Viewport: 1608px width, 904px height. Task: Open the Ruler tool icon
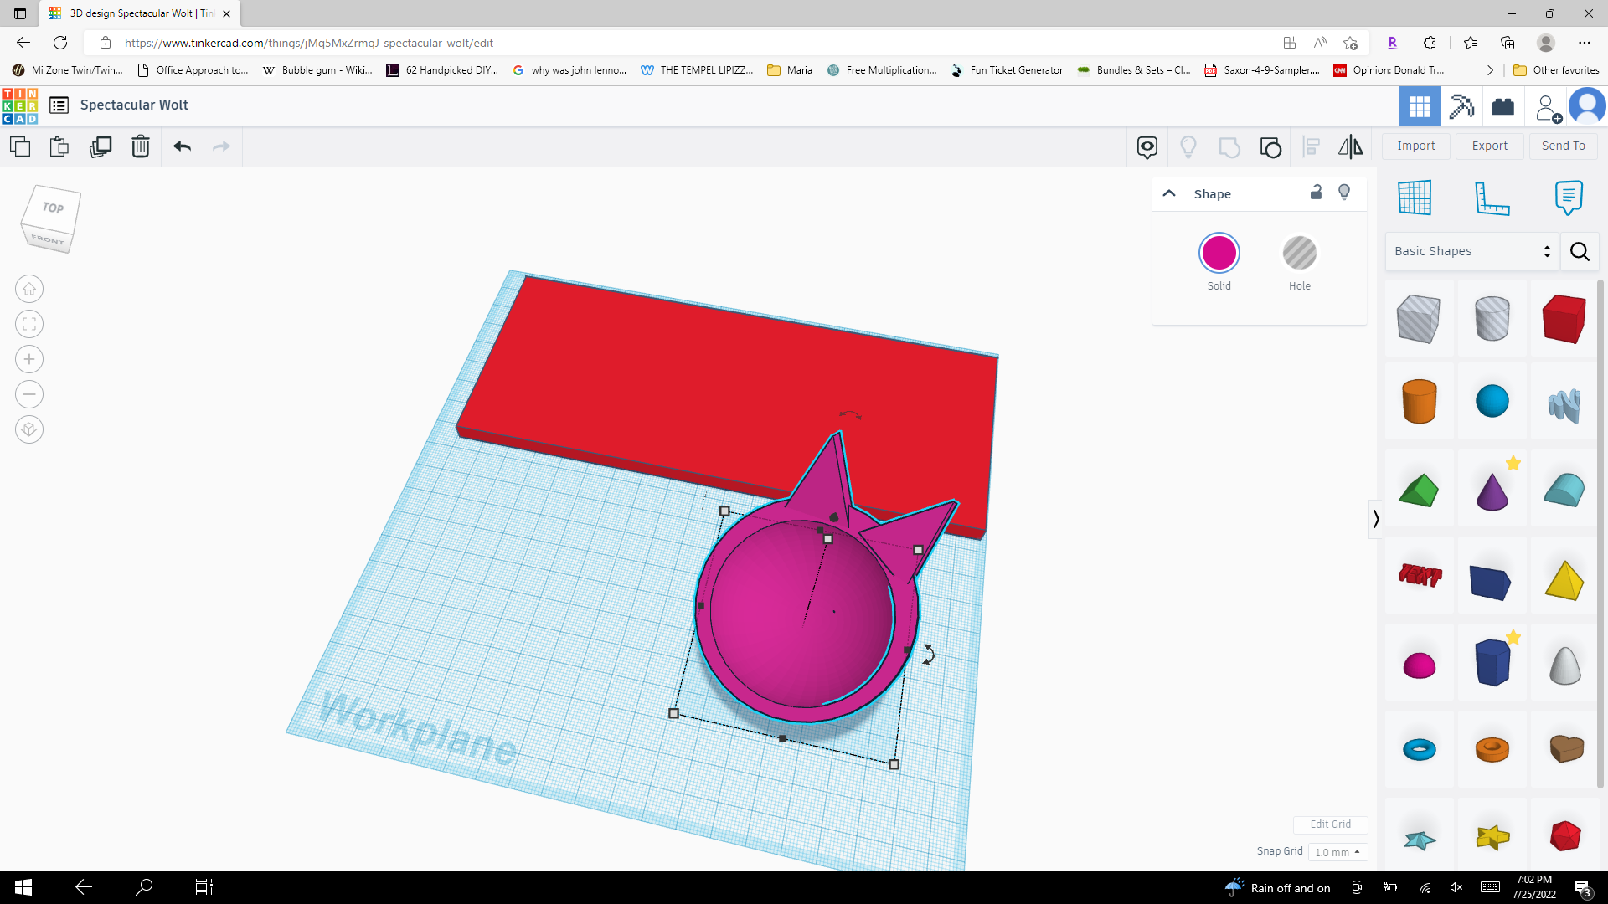tap(1493, 198)
